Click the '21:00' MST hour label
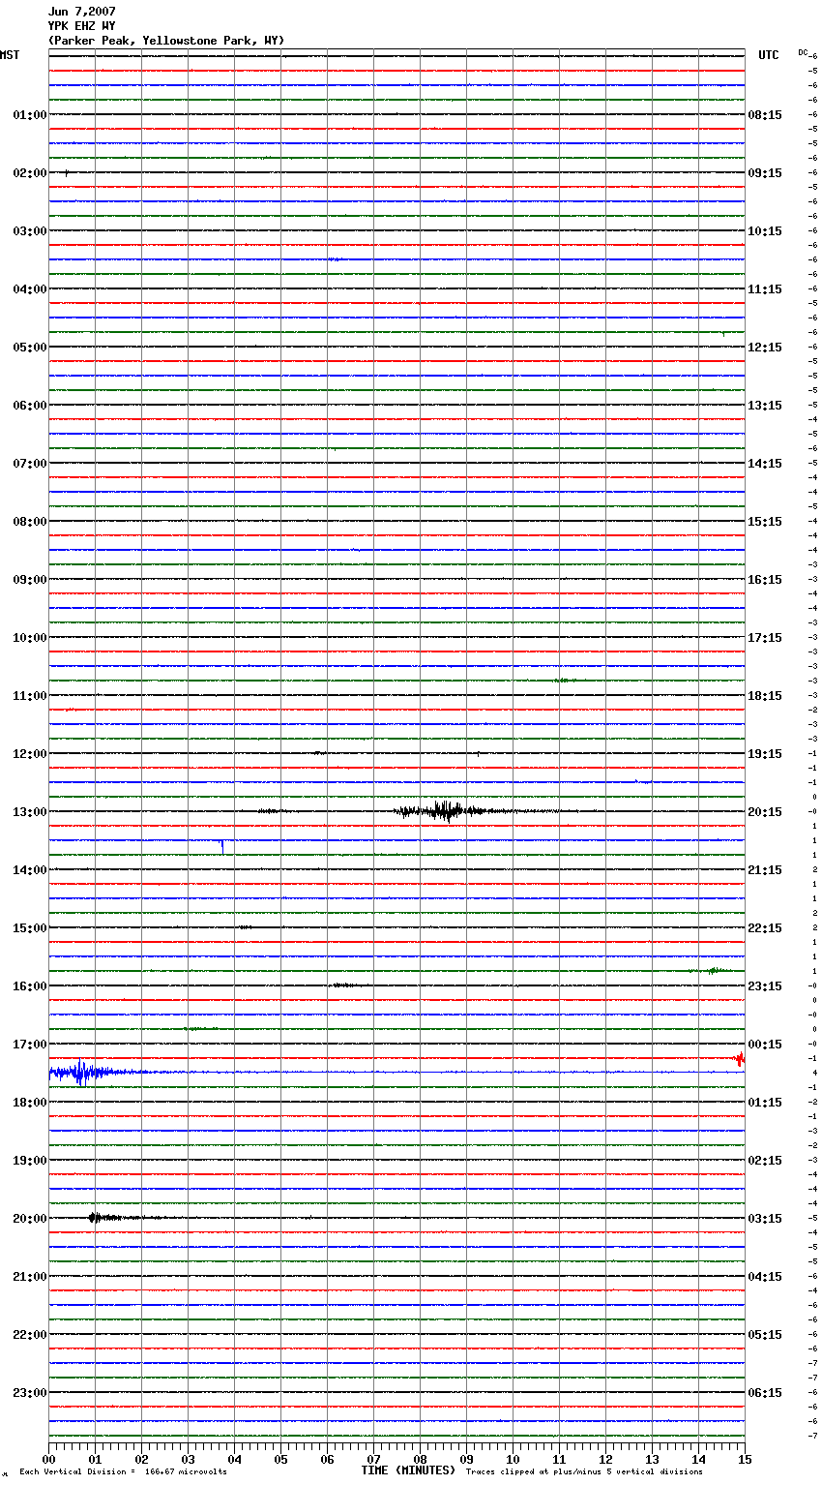 [30, 1277]
